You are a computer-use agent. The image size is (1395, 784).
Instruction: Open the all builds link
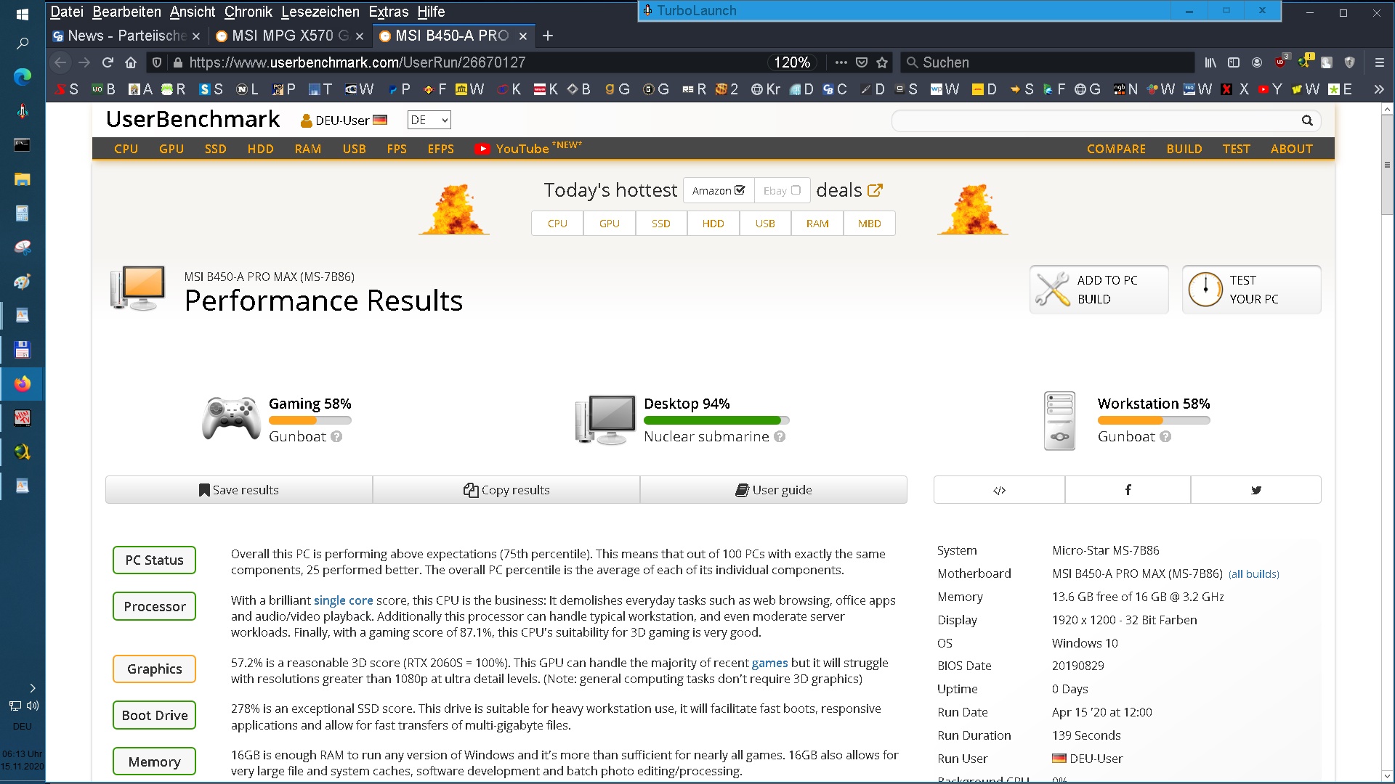[x=1253, y=574]
